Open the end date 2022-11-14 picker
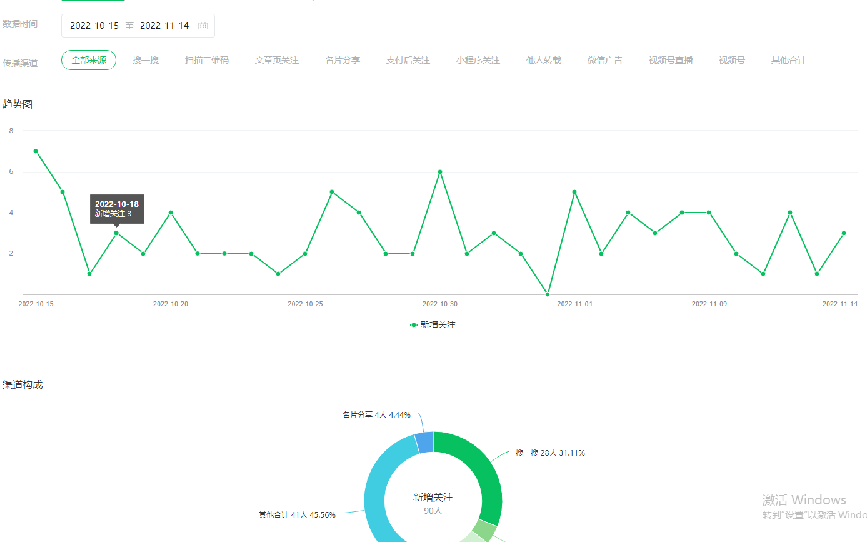867x542 pixels. pyautogui.click(x=164, y=26)
